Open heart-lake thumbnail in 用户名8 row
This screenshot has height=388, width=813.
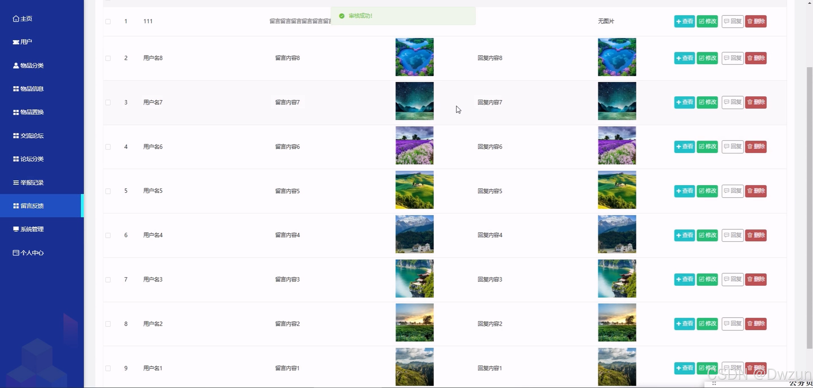coord(414,57)
